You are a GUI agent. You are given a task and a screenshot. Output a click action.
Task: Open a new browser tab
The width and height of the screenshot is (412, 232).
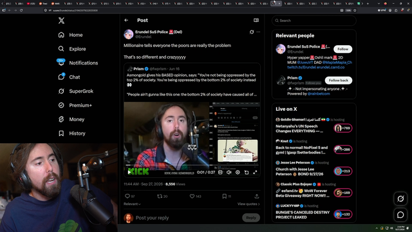[368, 3]
